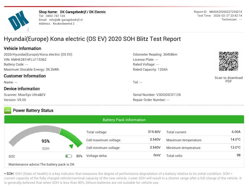Click the QR code for PDF download
This screenshot has width=249, height=187.
pos(228,61)
